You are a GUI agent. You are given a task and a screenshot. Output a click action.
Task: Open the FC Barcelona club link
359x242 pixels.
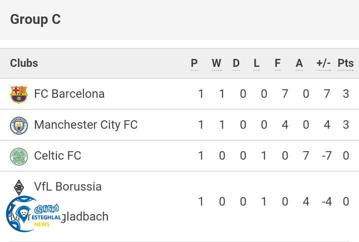tap(69, 94)
